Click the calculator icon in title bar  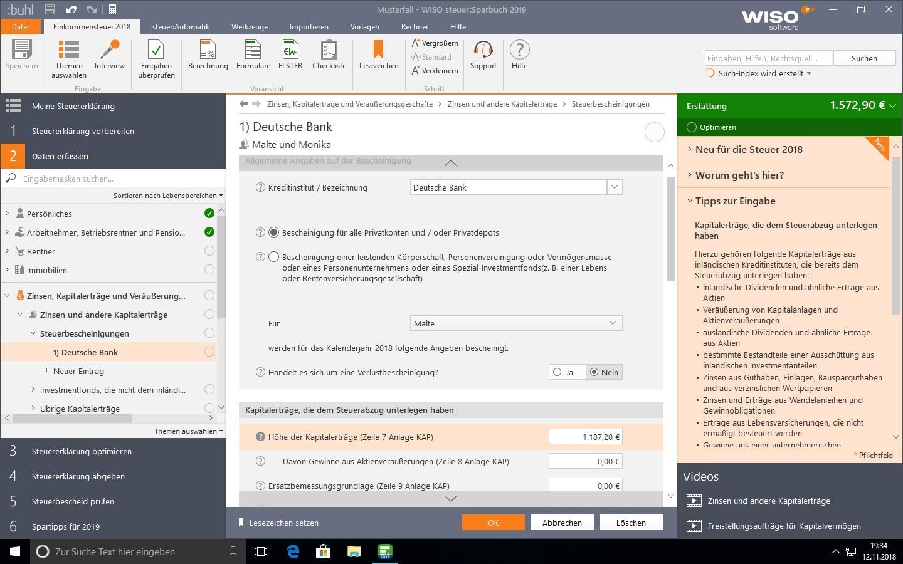click(113, 9)
